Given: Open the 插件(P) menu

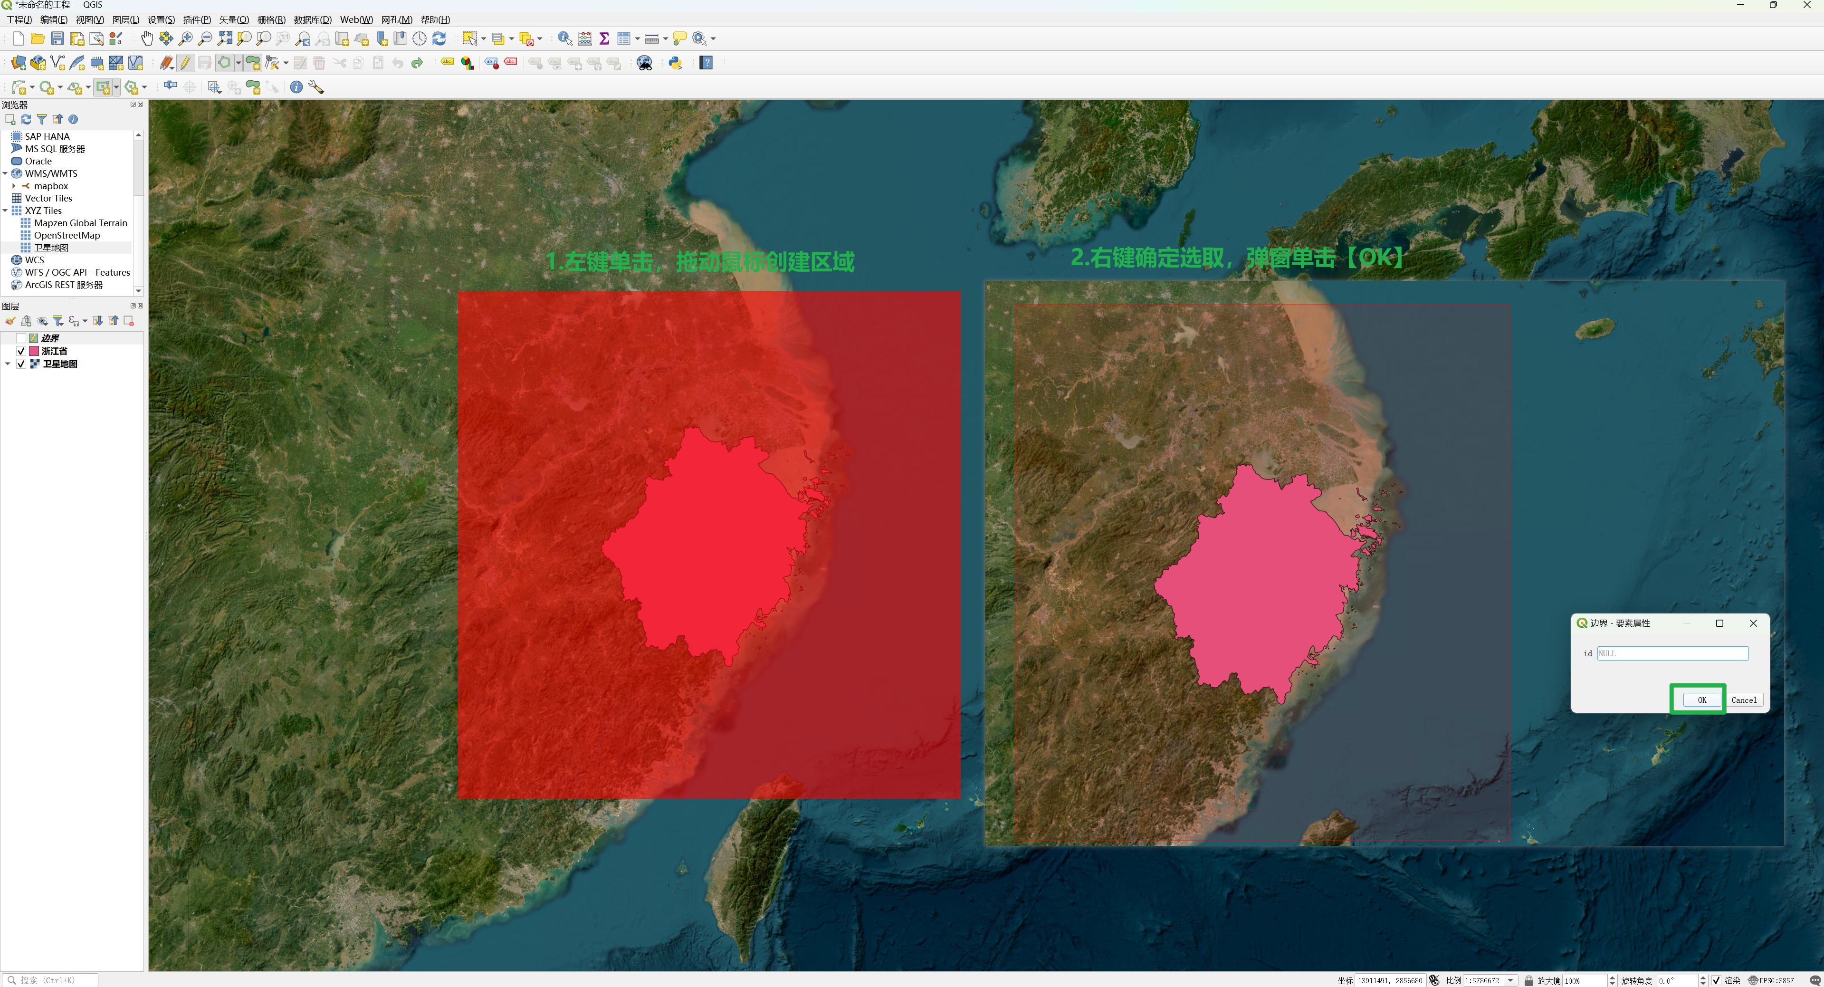Looking at the screenshot, I should 197,20.
